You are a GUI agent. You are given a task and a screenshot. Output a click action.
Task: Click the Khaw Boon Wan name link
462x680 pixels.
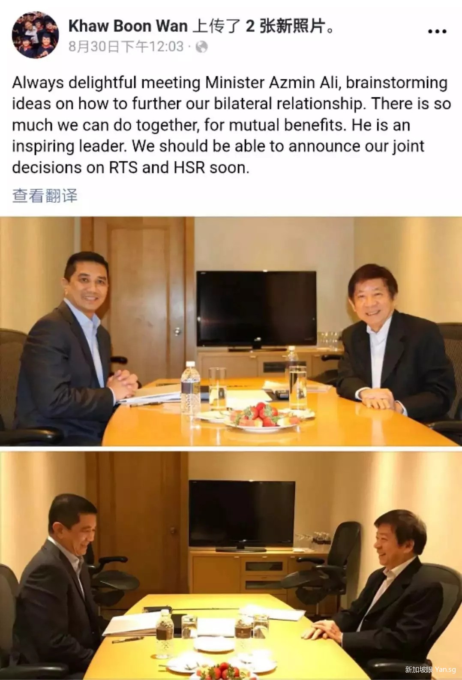(128, 26)
